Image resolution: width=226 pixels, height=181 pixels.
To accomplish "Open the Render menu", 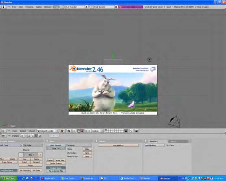I will coord(48,7).
